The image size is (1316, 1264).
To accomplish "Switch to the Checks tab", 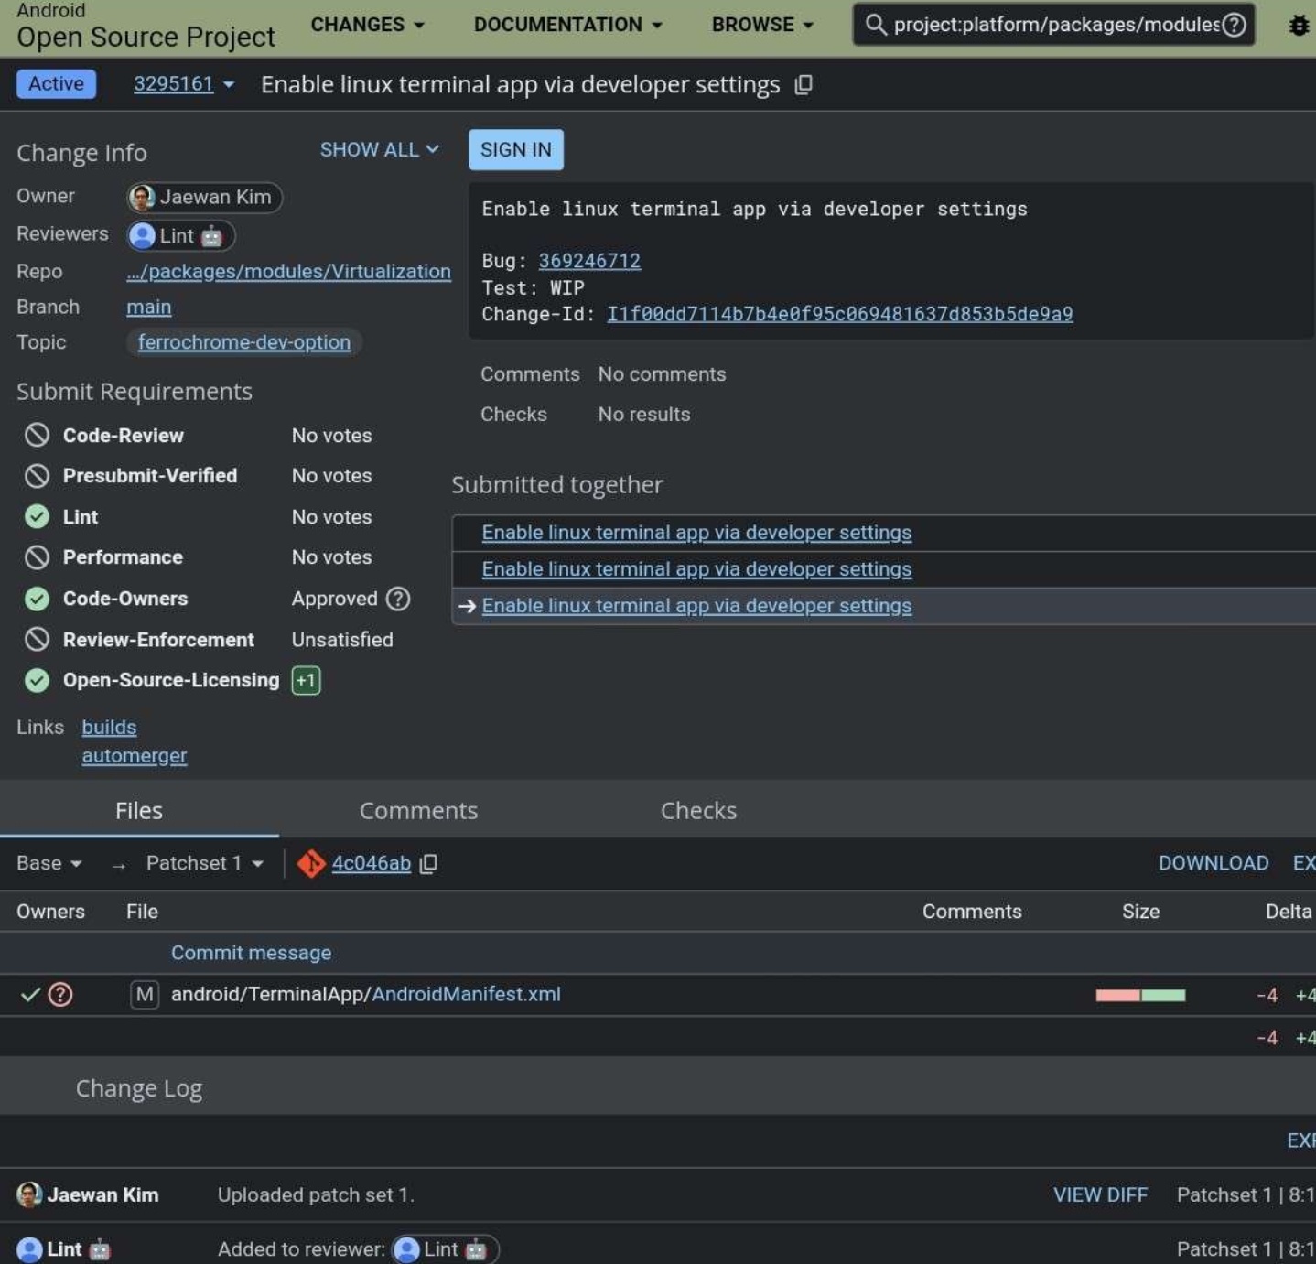I will coord(698,810).
